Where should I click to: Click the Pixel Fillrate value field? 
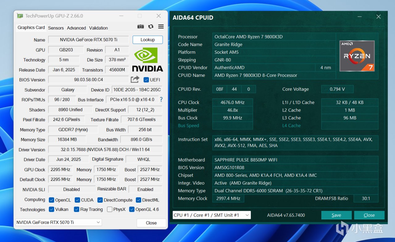coord(67,120)
